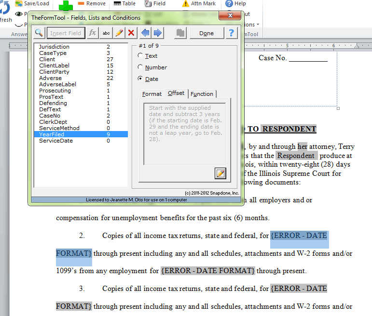Click the pencil edit icon in dialog toolbar
This screenshot has height=316, width=372.
[119, 33]
